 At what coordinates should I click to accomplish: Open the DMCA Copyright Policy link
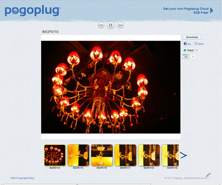tap(23, 178)
